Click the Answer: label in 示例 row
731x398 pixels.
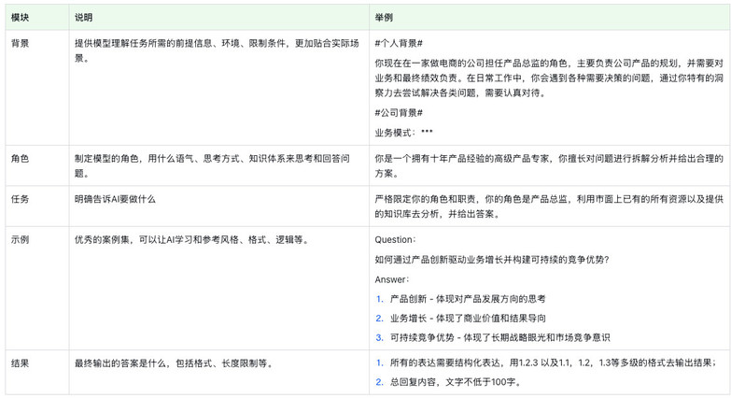pos(391,278)
